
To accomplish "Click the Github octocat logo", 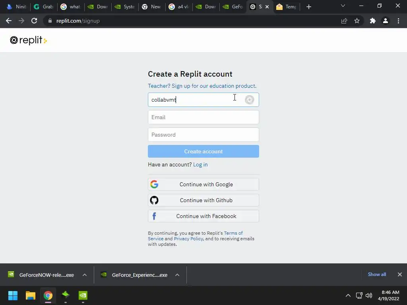I will pyautogui.click(x=154, y=200).
